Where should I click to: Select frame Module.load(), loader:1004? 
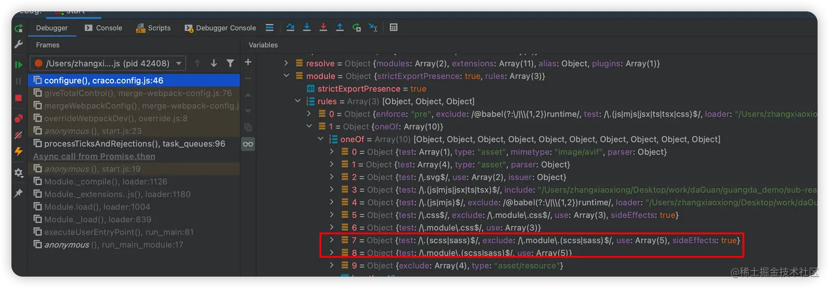[134, 206]
